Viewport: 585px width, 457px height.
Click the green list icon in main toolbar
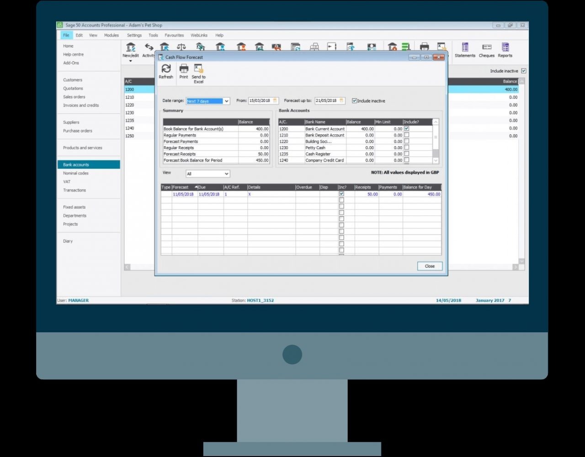tap(406, 47)
